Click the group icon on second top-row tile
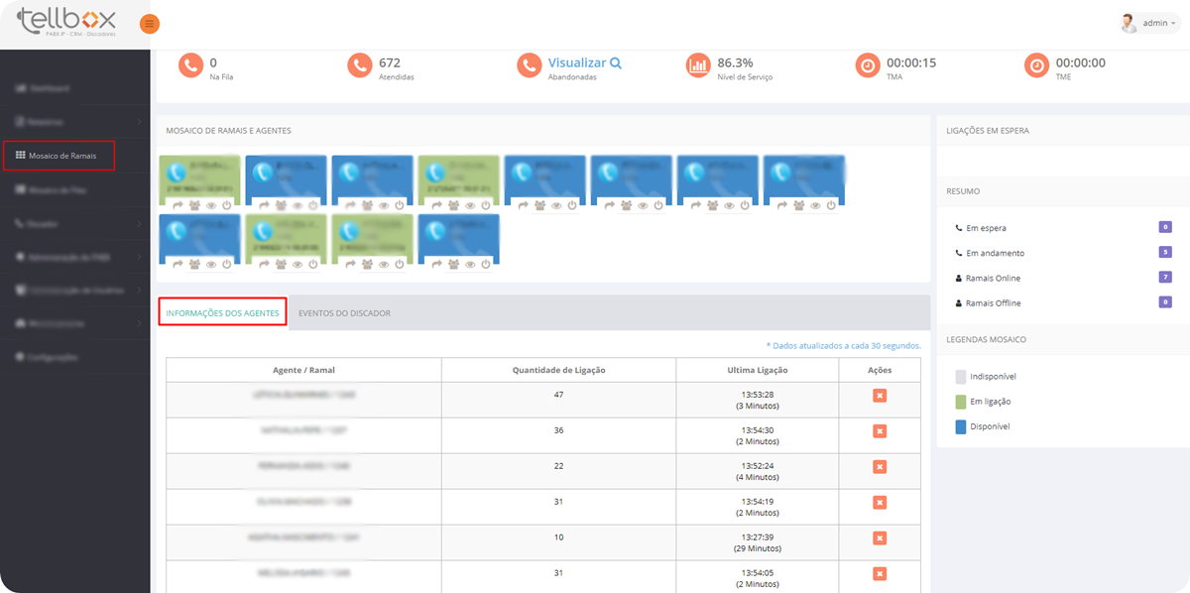 pos(282,205)
